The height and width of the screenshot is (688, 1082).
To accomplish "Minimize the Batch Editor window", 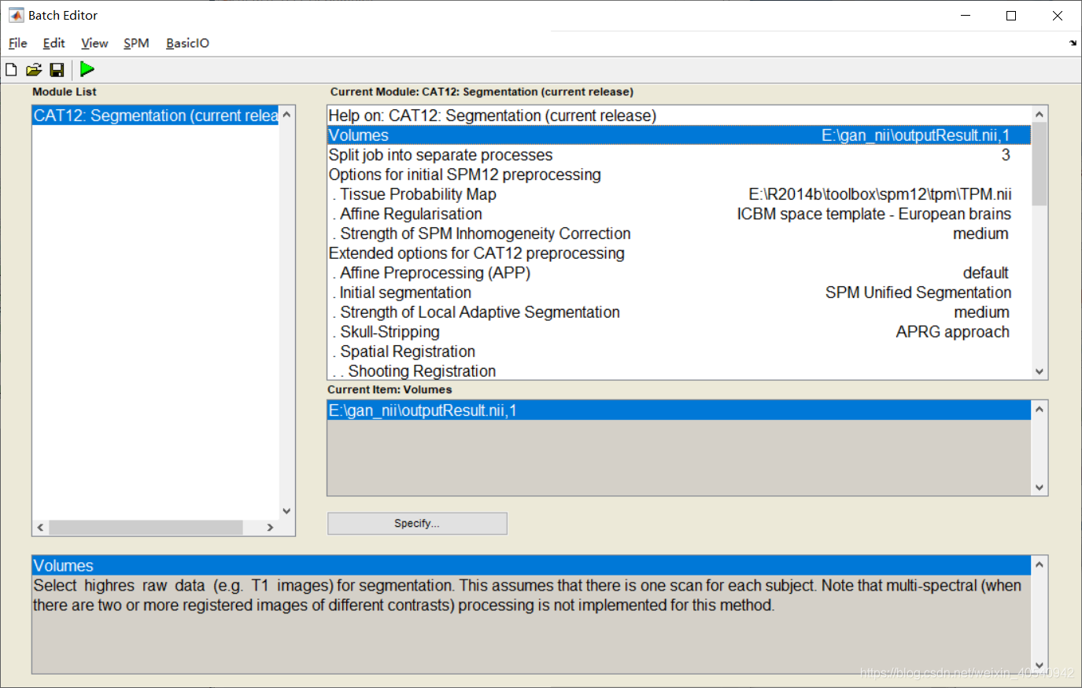I will [966, 16].
